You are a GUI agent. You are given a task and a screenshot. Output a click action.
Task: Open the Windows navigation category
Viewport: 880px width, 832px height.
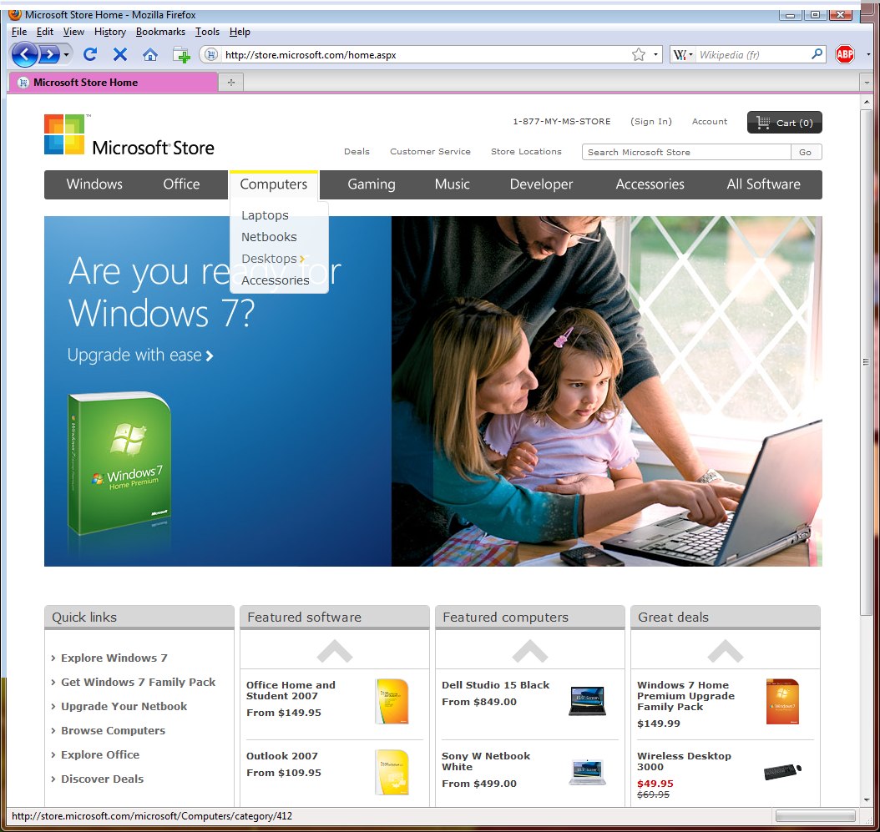pyautogui.click(x=94, y=184)
